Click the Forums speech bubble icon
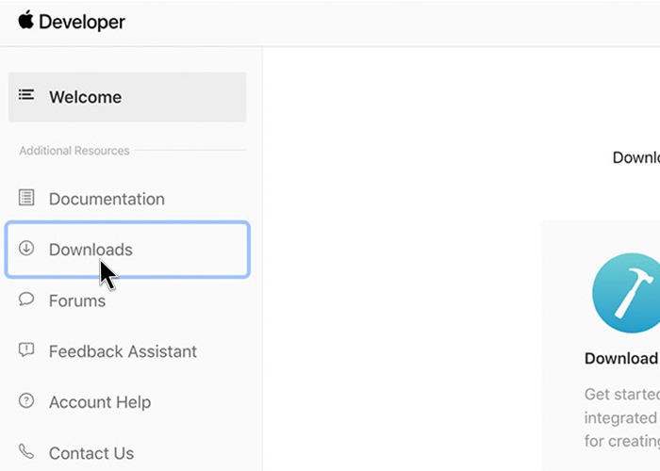This screenshot has height=471, width=660. pos(26,300)
